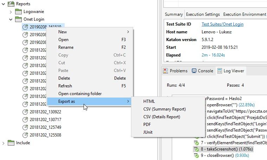This screenshot has width=267, height=160.
Task: Select CSV (Summary Report) export option
Action: (164, 109)
